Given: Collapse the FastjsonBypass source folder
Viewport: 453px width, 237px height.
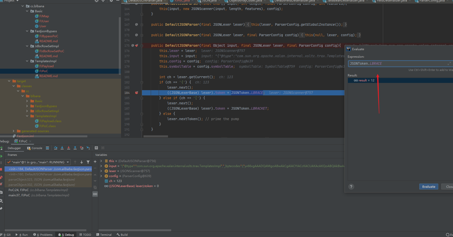Looking at the screenshot, I should [27, 31].
